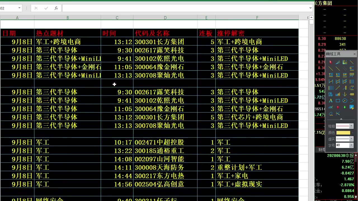Collapse the drawing tools options section
The height and width of the screenshot is (201, 358).
[341, 119]
